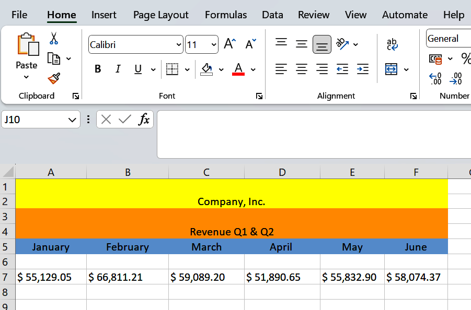The width and height of the screenshot is (471, 310).
Task: Switch to the Formulas ribbon tab
Action: [x=226, y=15]
